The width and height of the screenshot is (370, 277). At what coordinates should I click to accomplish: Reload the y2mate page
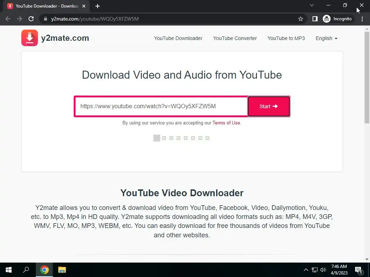(31, 19)
